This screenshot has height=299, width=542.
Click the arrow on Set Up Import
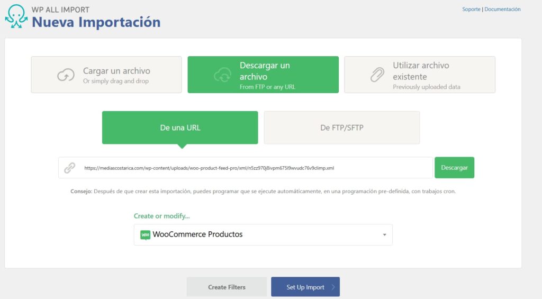tap(333, 287)
